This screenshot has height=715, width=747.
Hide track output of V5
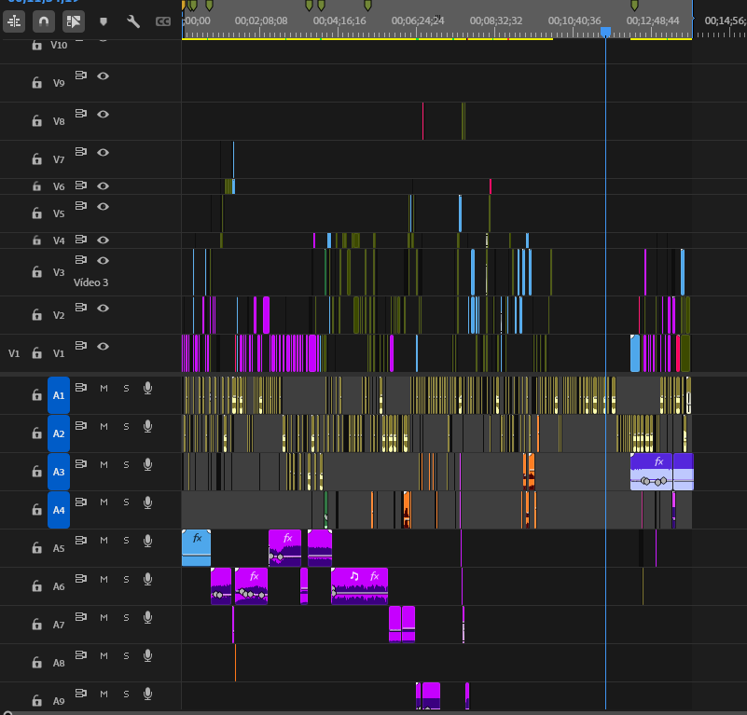pos(103,206)
